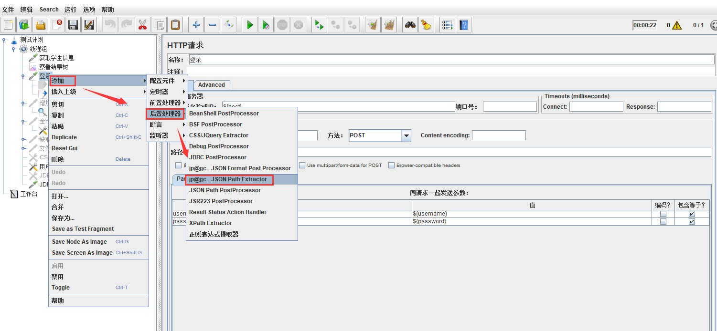
Task: Click the yellow warning triangle icon
Action: pyautogui.click(x=677, y=25)
